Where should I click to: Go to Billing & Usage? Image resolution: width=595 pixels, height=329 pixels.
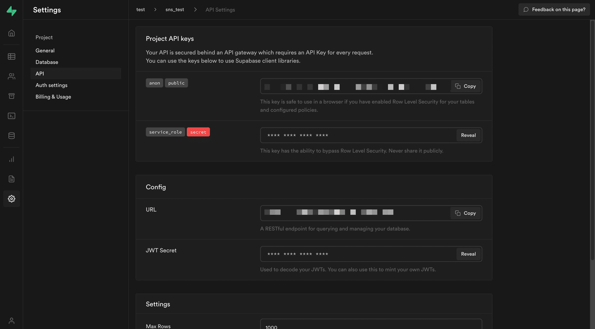pyautogui.click(x=53, y=97)
